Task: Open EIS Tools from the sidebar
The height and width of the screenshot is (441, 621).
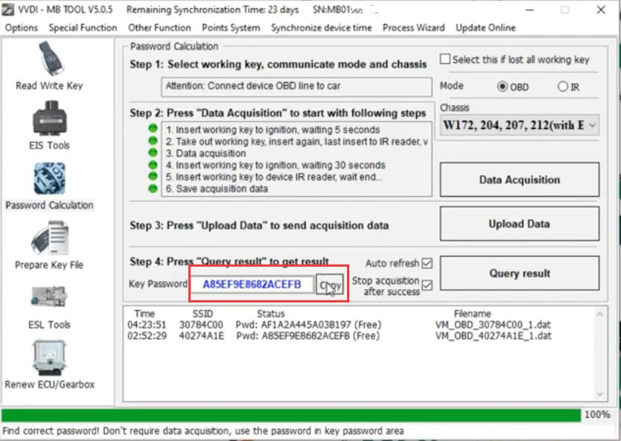Action: click(50, 118)
